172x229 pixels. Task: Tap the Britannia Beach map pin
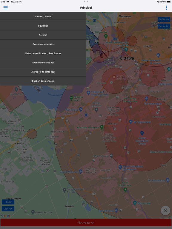pos(71,98)
